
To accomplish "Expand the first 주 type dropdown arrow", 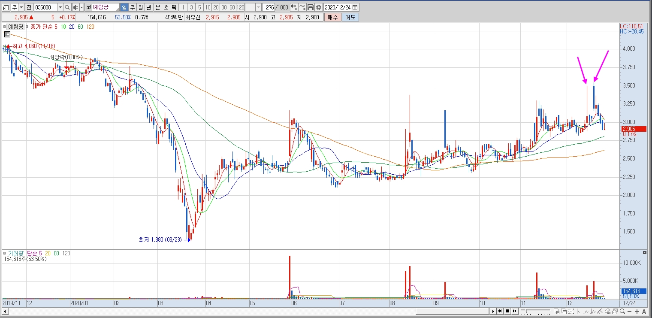I will [x=21, y=7].
